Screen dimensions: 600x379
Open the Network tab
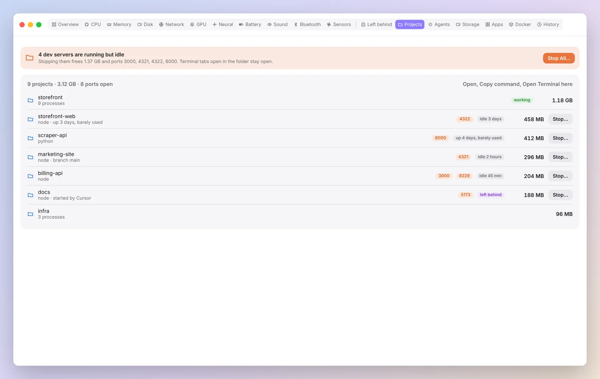(172, 24)
